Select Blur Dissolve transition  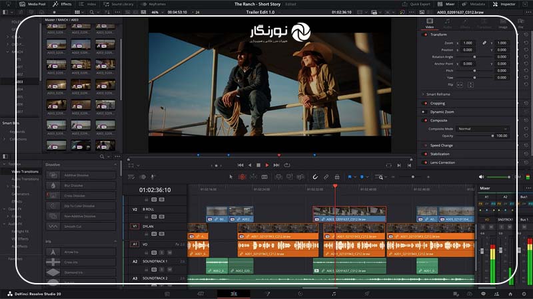click(x=81, y=185)
